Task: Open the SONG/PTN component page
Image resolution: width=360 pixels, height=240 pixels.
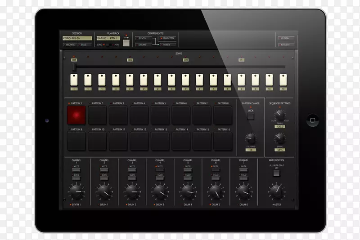Action: pyautogui.click(x=168, y=38)
